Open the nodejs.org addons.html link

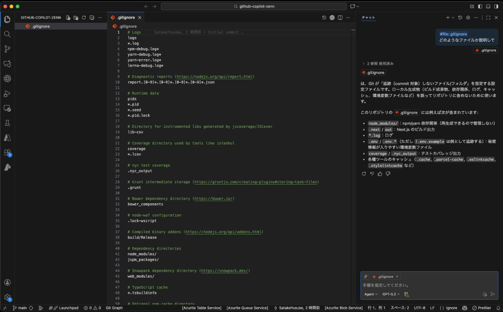pos(223,232)
